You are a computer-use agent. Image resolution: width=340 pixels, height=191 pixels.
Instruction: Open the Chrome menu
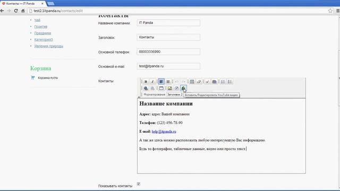tap(338, 11)
